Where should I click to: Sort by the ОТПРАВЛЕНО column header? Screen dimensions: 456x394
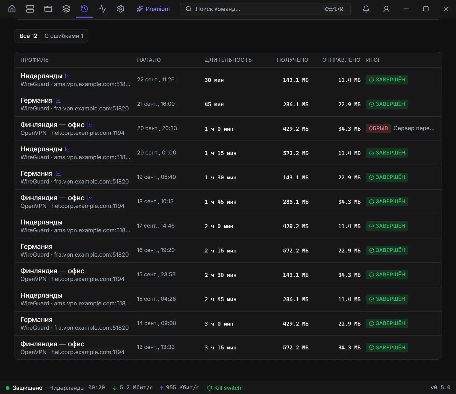coord(341,60)
